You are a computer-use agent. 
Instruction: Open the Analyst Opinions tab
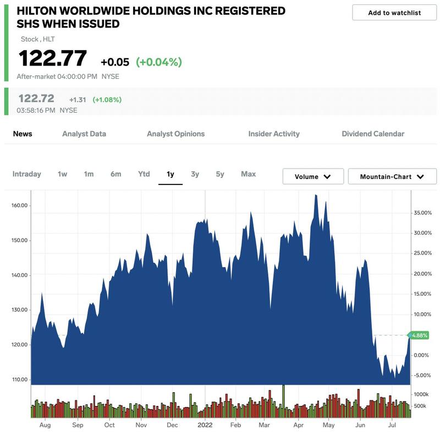point(175,134)
